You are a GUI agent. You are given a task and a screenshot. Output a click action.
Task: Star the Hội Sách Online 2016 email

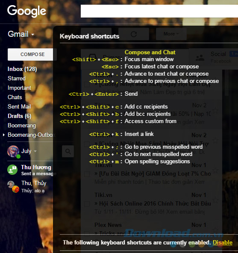(215, 200)
